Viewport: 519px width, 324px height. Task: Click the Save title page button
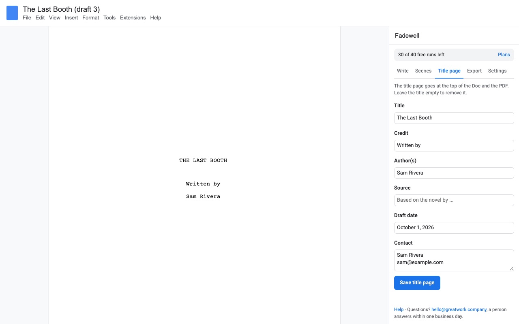click(x=417, y=283)
